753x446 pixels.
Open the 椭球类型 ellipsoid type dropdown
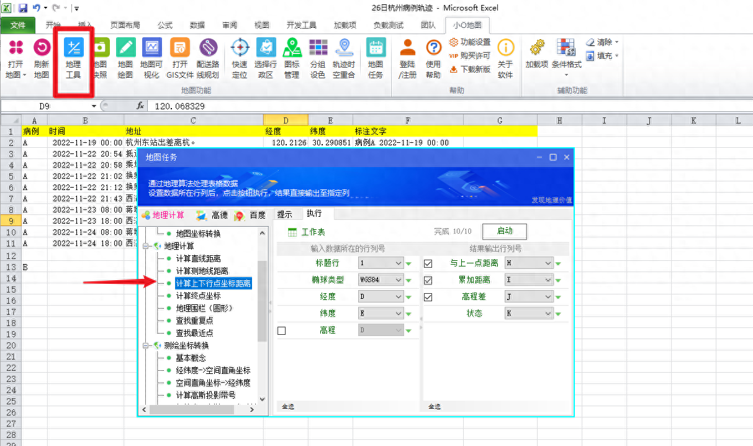click(x=380, y=279)
